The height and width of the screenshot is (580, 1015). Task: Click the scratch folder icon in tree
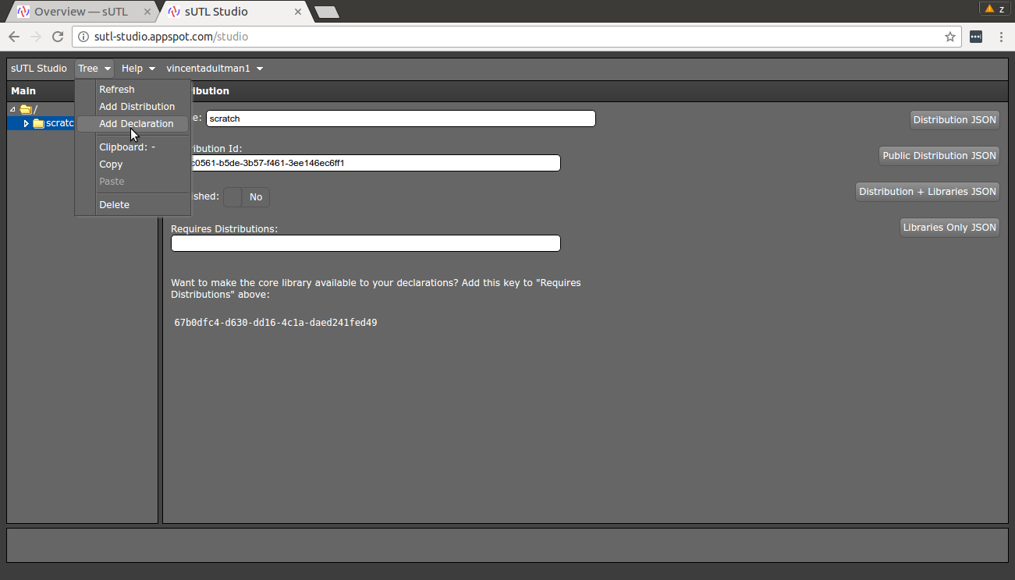tap(38, 123)
